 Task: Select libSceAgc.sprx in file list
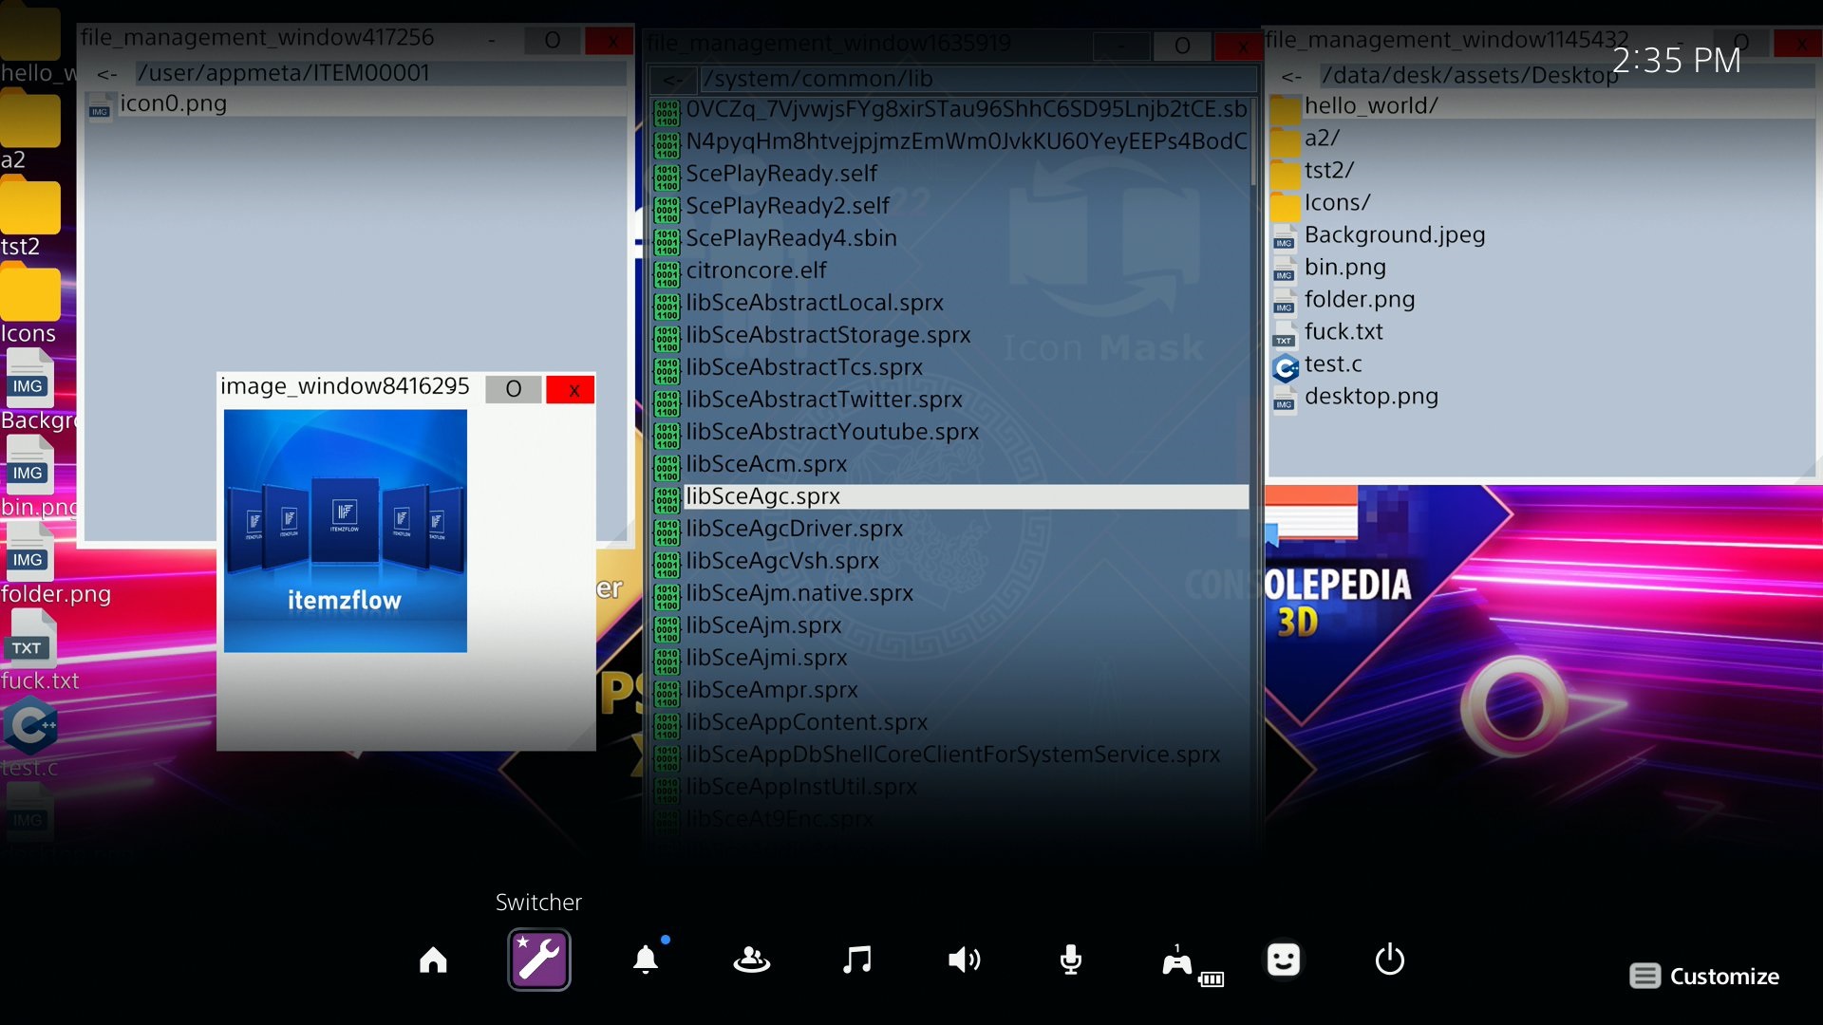(x=762, y=496)
